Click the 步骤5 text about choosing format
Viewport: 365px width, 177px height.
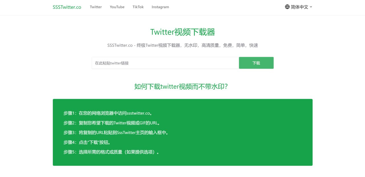click(x=112, y=152)
